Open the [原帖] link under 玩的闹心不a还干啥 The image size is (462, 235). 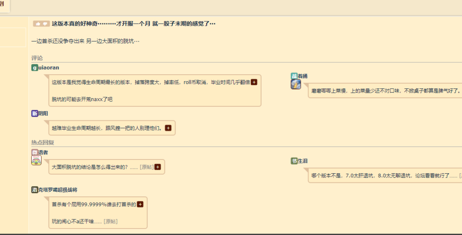[x=110, y=222]
